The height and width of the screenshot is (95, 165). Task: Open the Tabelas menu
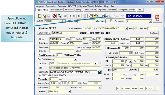point(98,6)
